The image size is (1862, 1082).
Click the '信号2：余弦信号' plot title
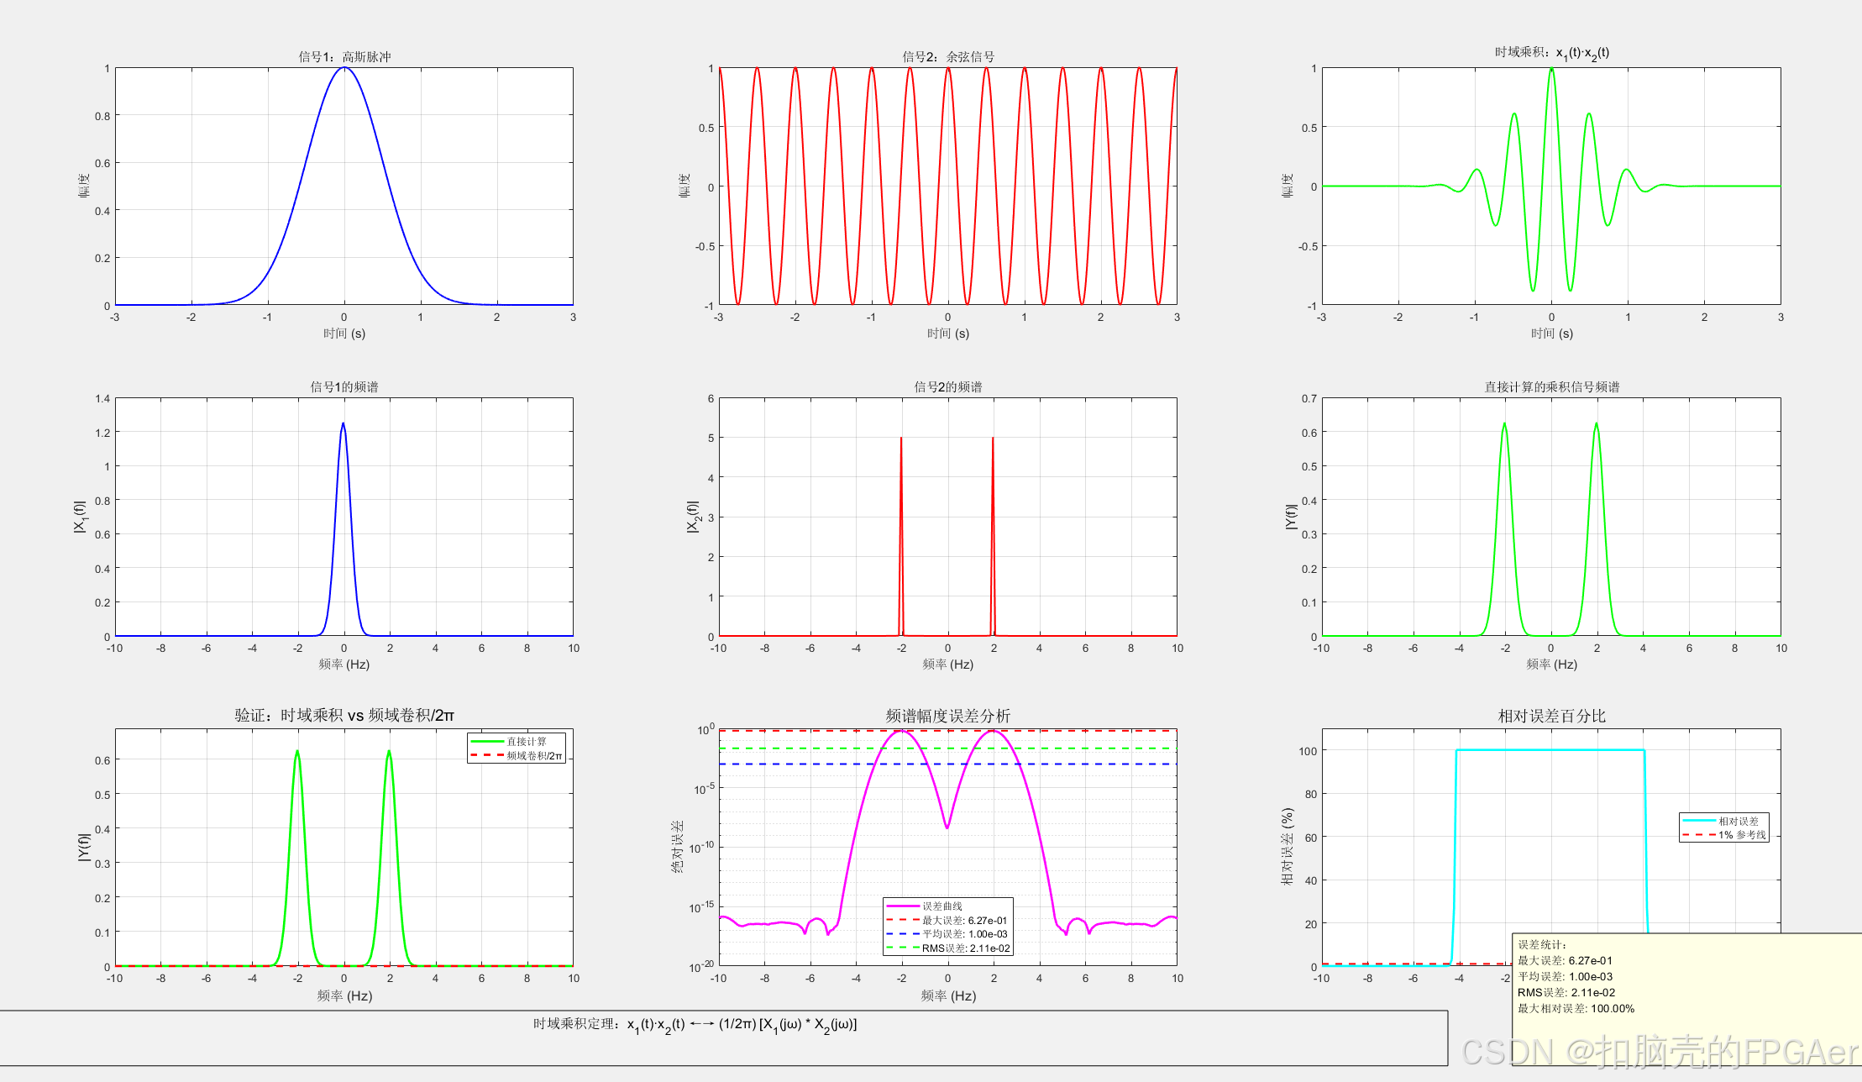(948, 56)
